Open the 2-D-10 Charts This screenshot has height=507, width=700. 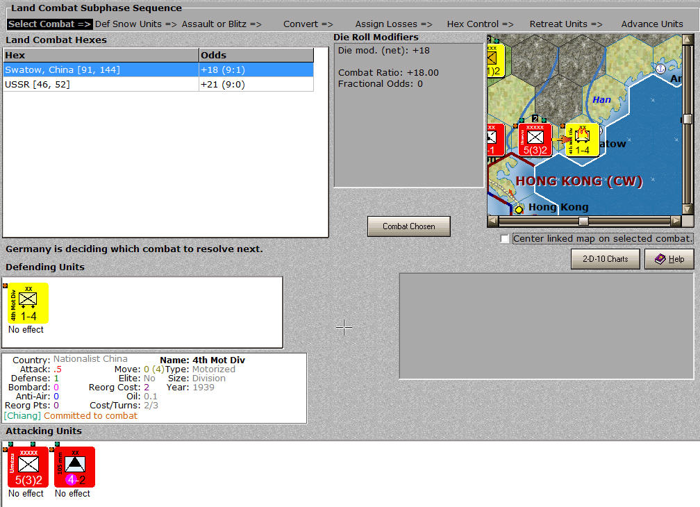tap(605, 259)
